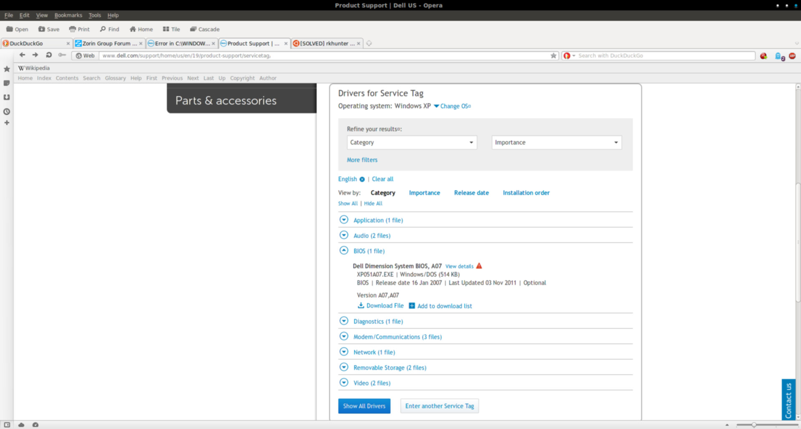Expand the Application (1 file) section
Image resolution: width=801 pixels, height=429 pixels.
(x=344, y=219)
